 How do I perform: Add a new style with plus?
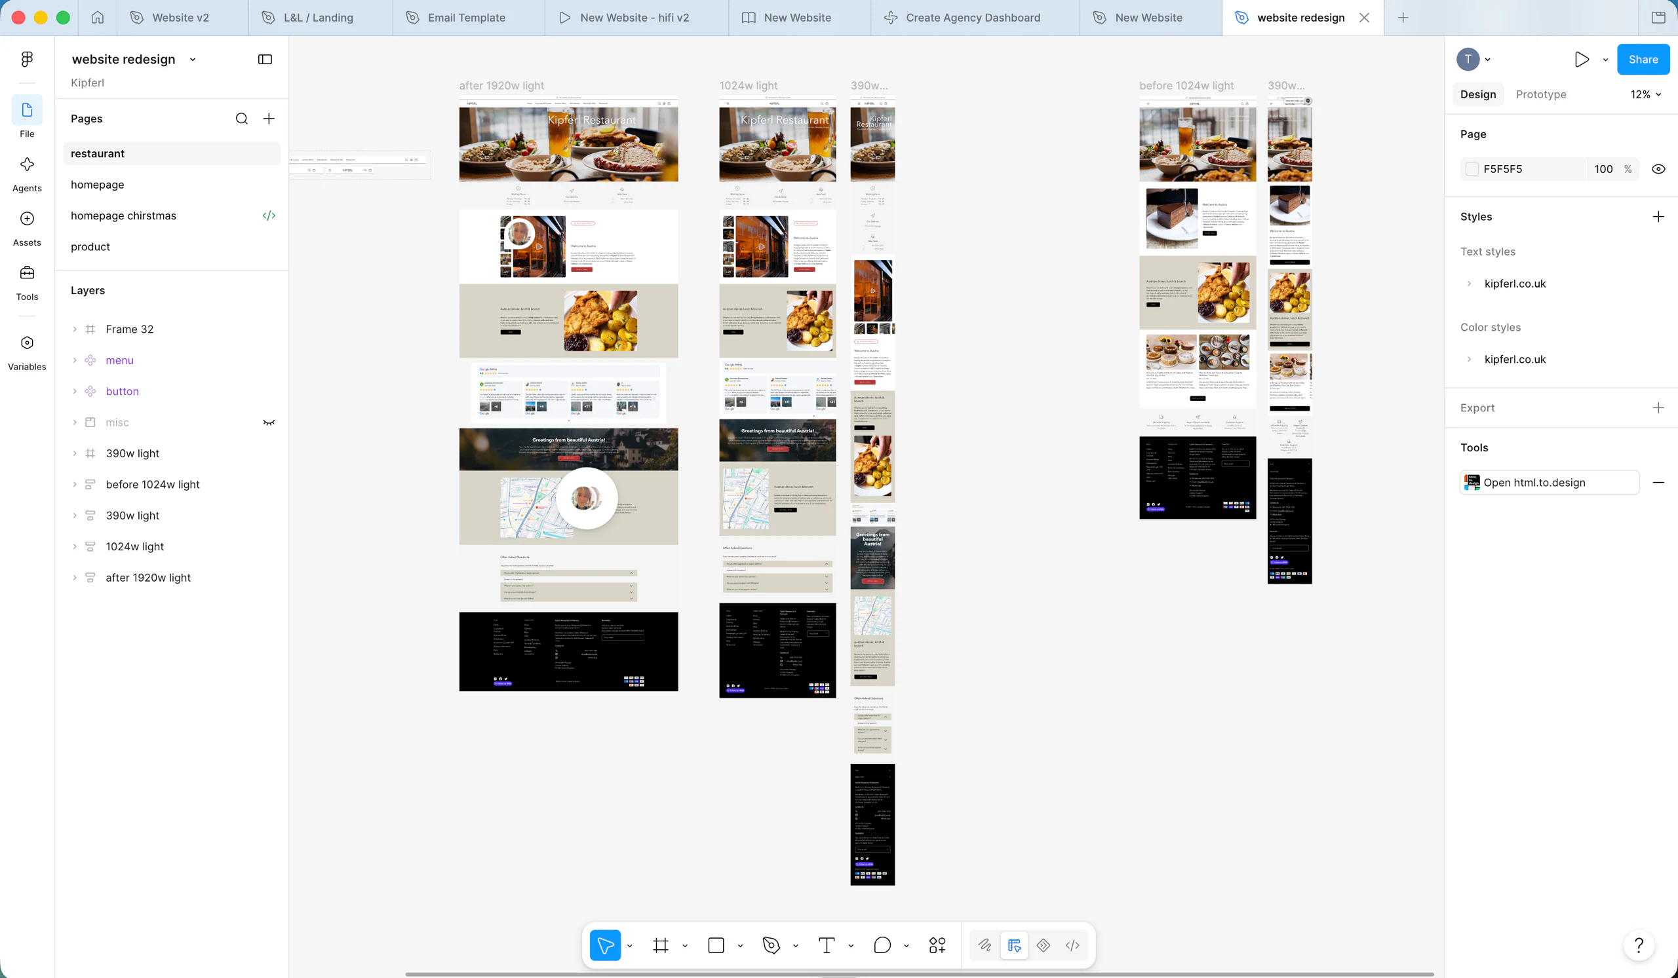point(1658,217)
